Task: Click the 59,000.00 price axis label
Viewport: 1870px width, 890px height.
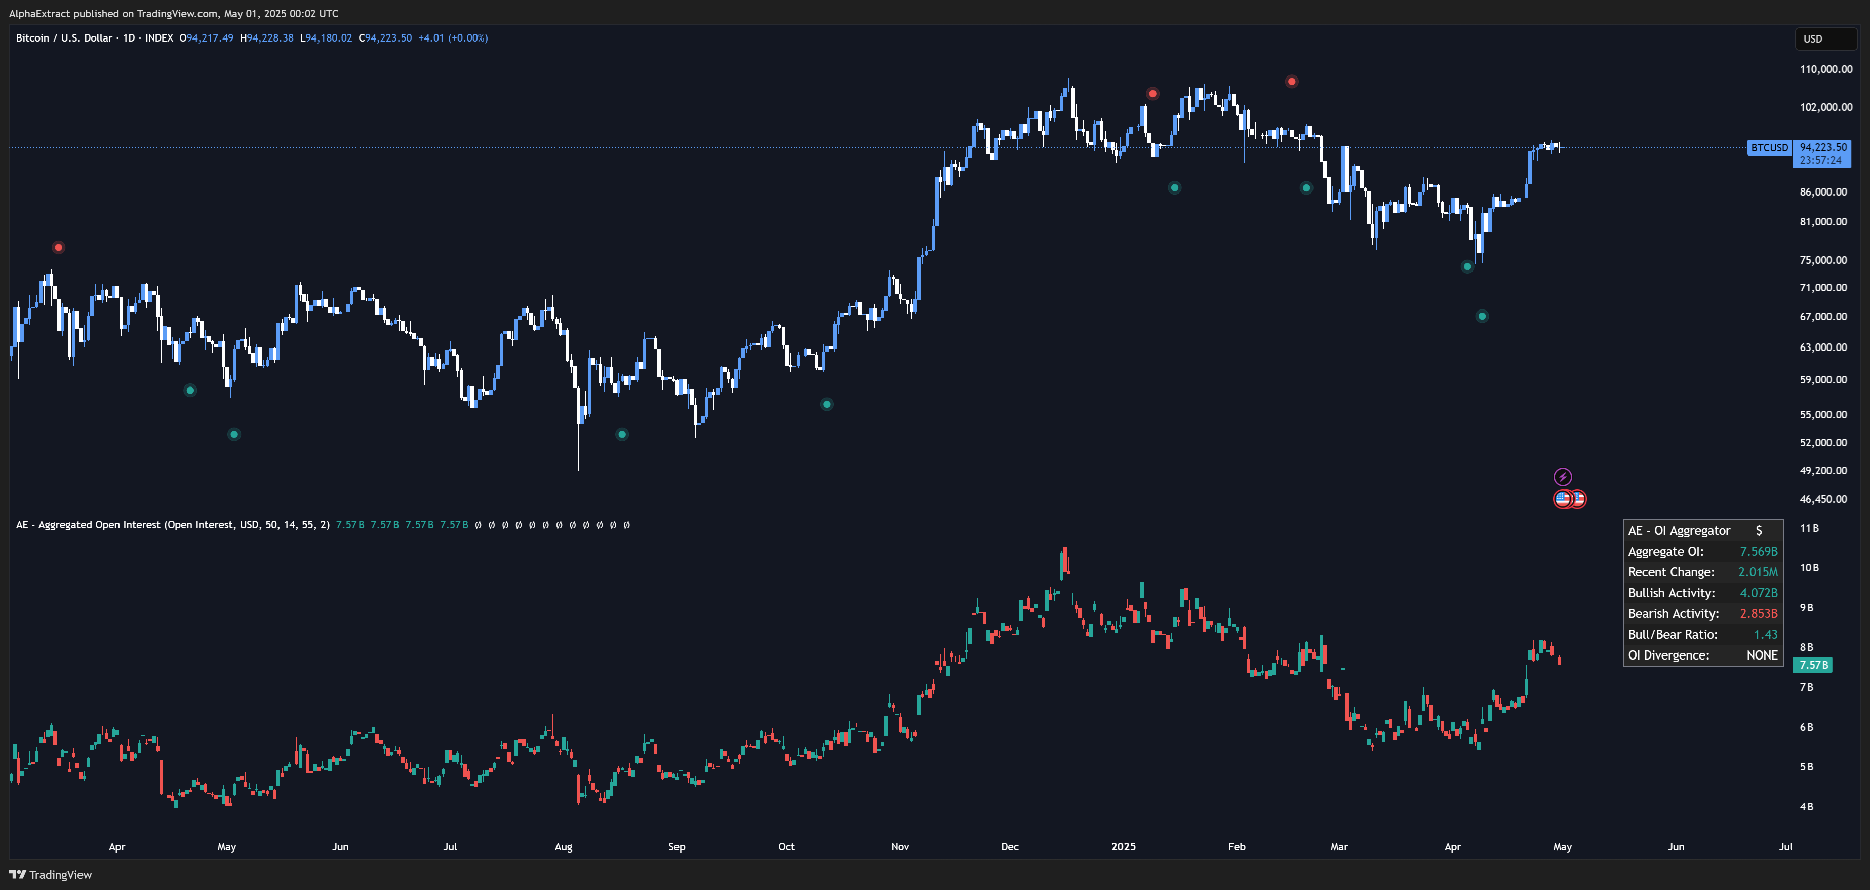Action: point(1823,380)
